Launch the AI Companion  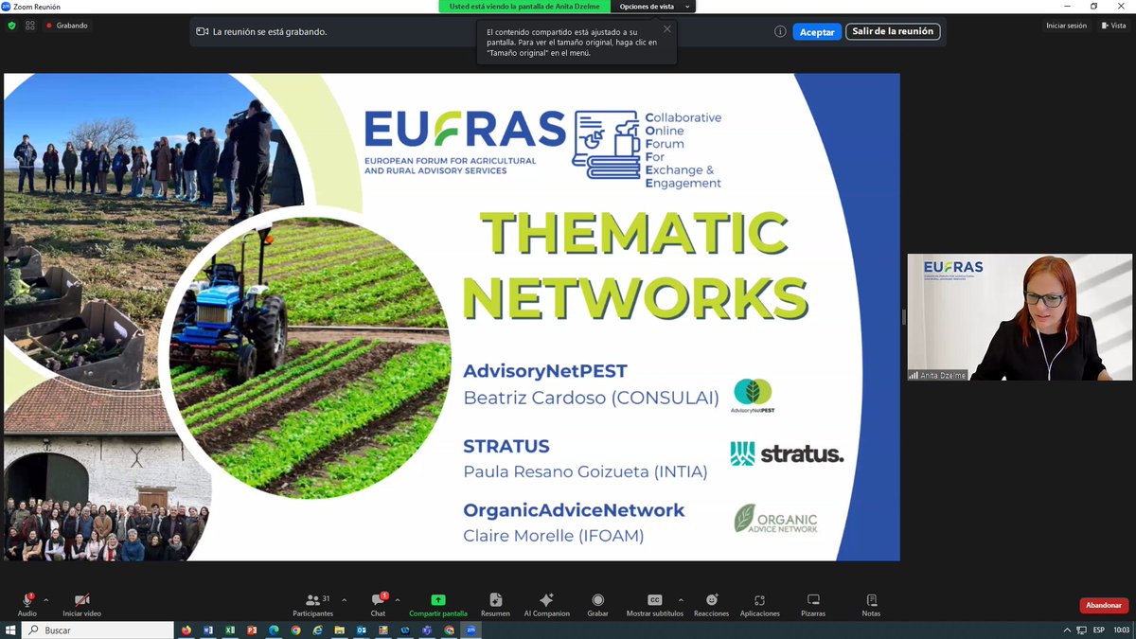click(x=546, y=604)
